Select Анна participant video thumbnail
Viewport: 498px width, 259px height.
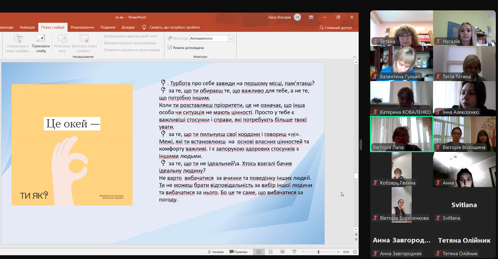(x=464, y=169)
